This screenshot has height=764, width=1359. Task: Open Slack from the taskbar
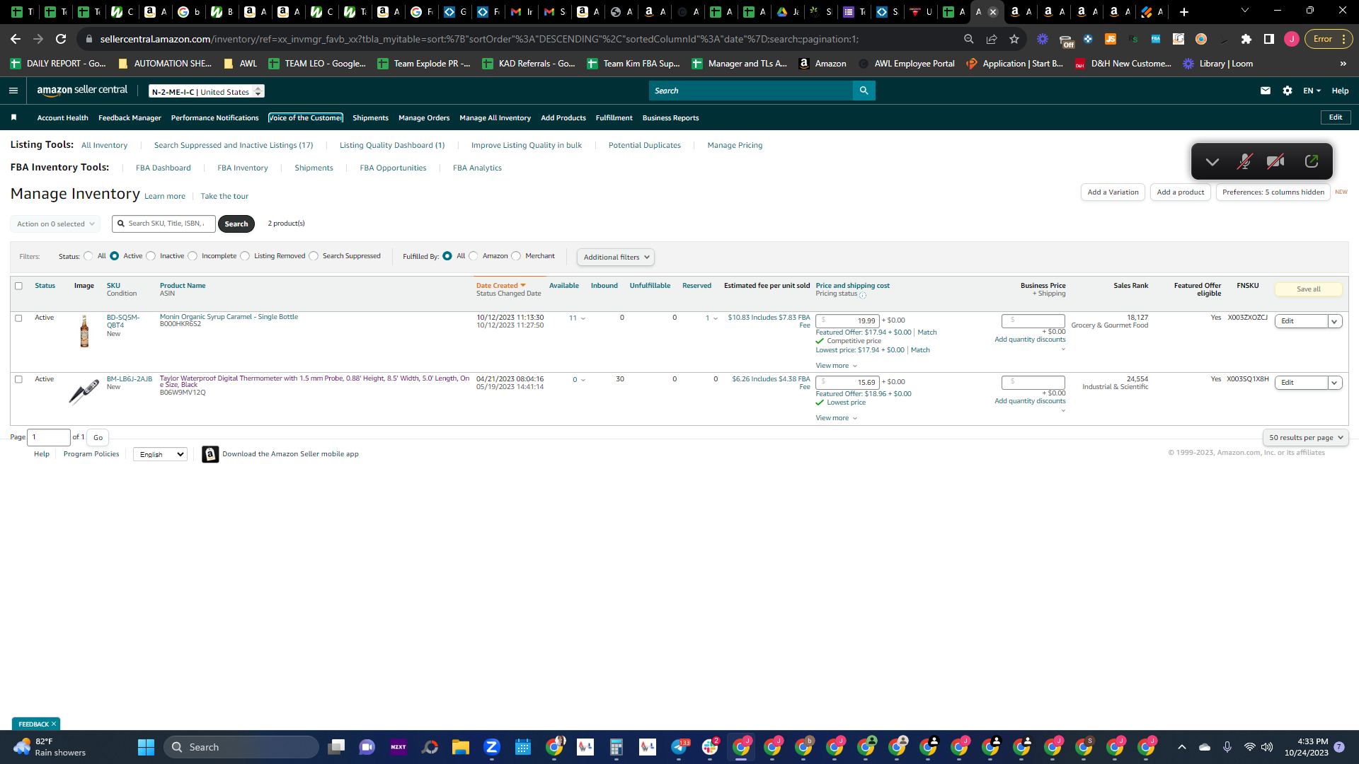pyautogui.click(x=710, y=747)
